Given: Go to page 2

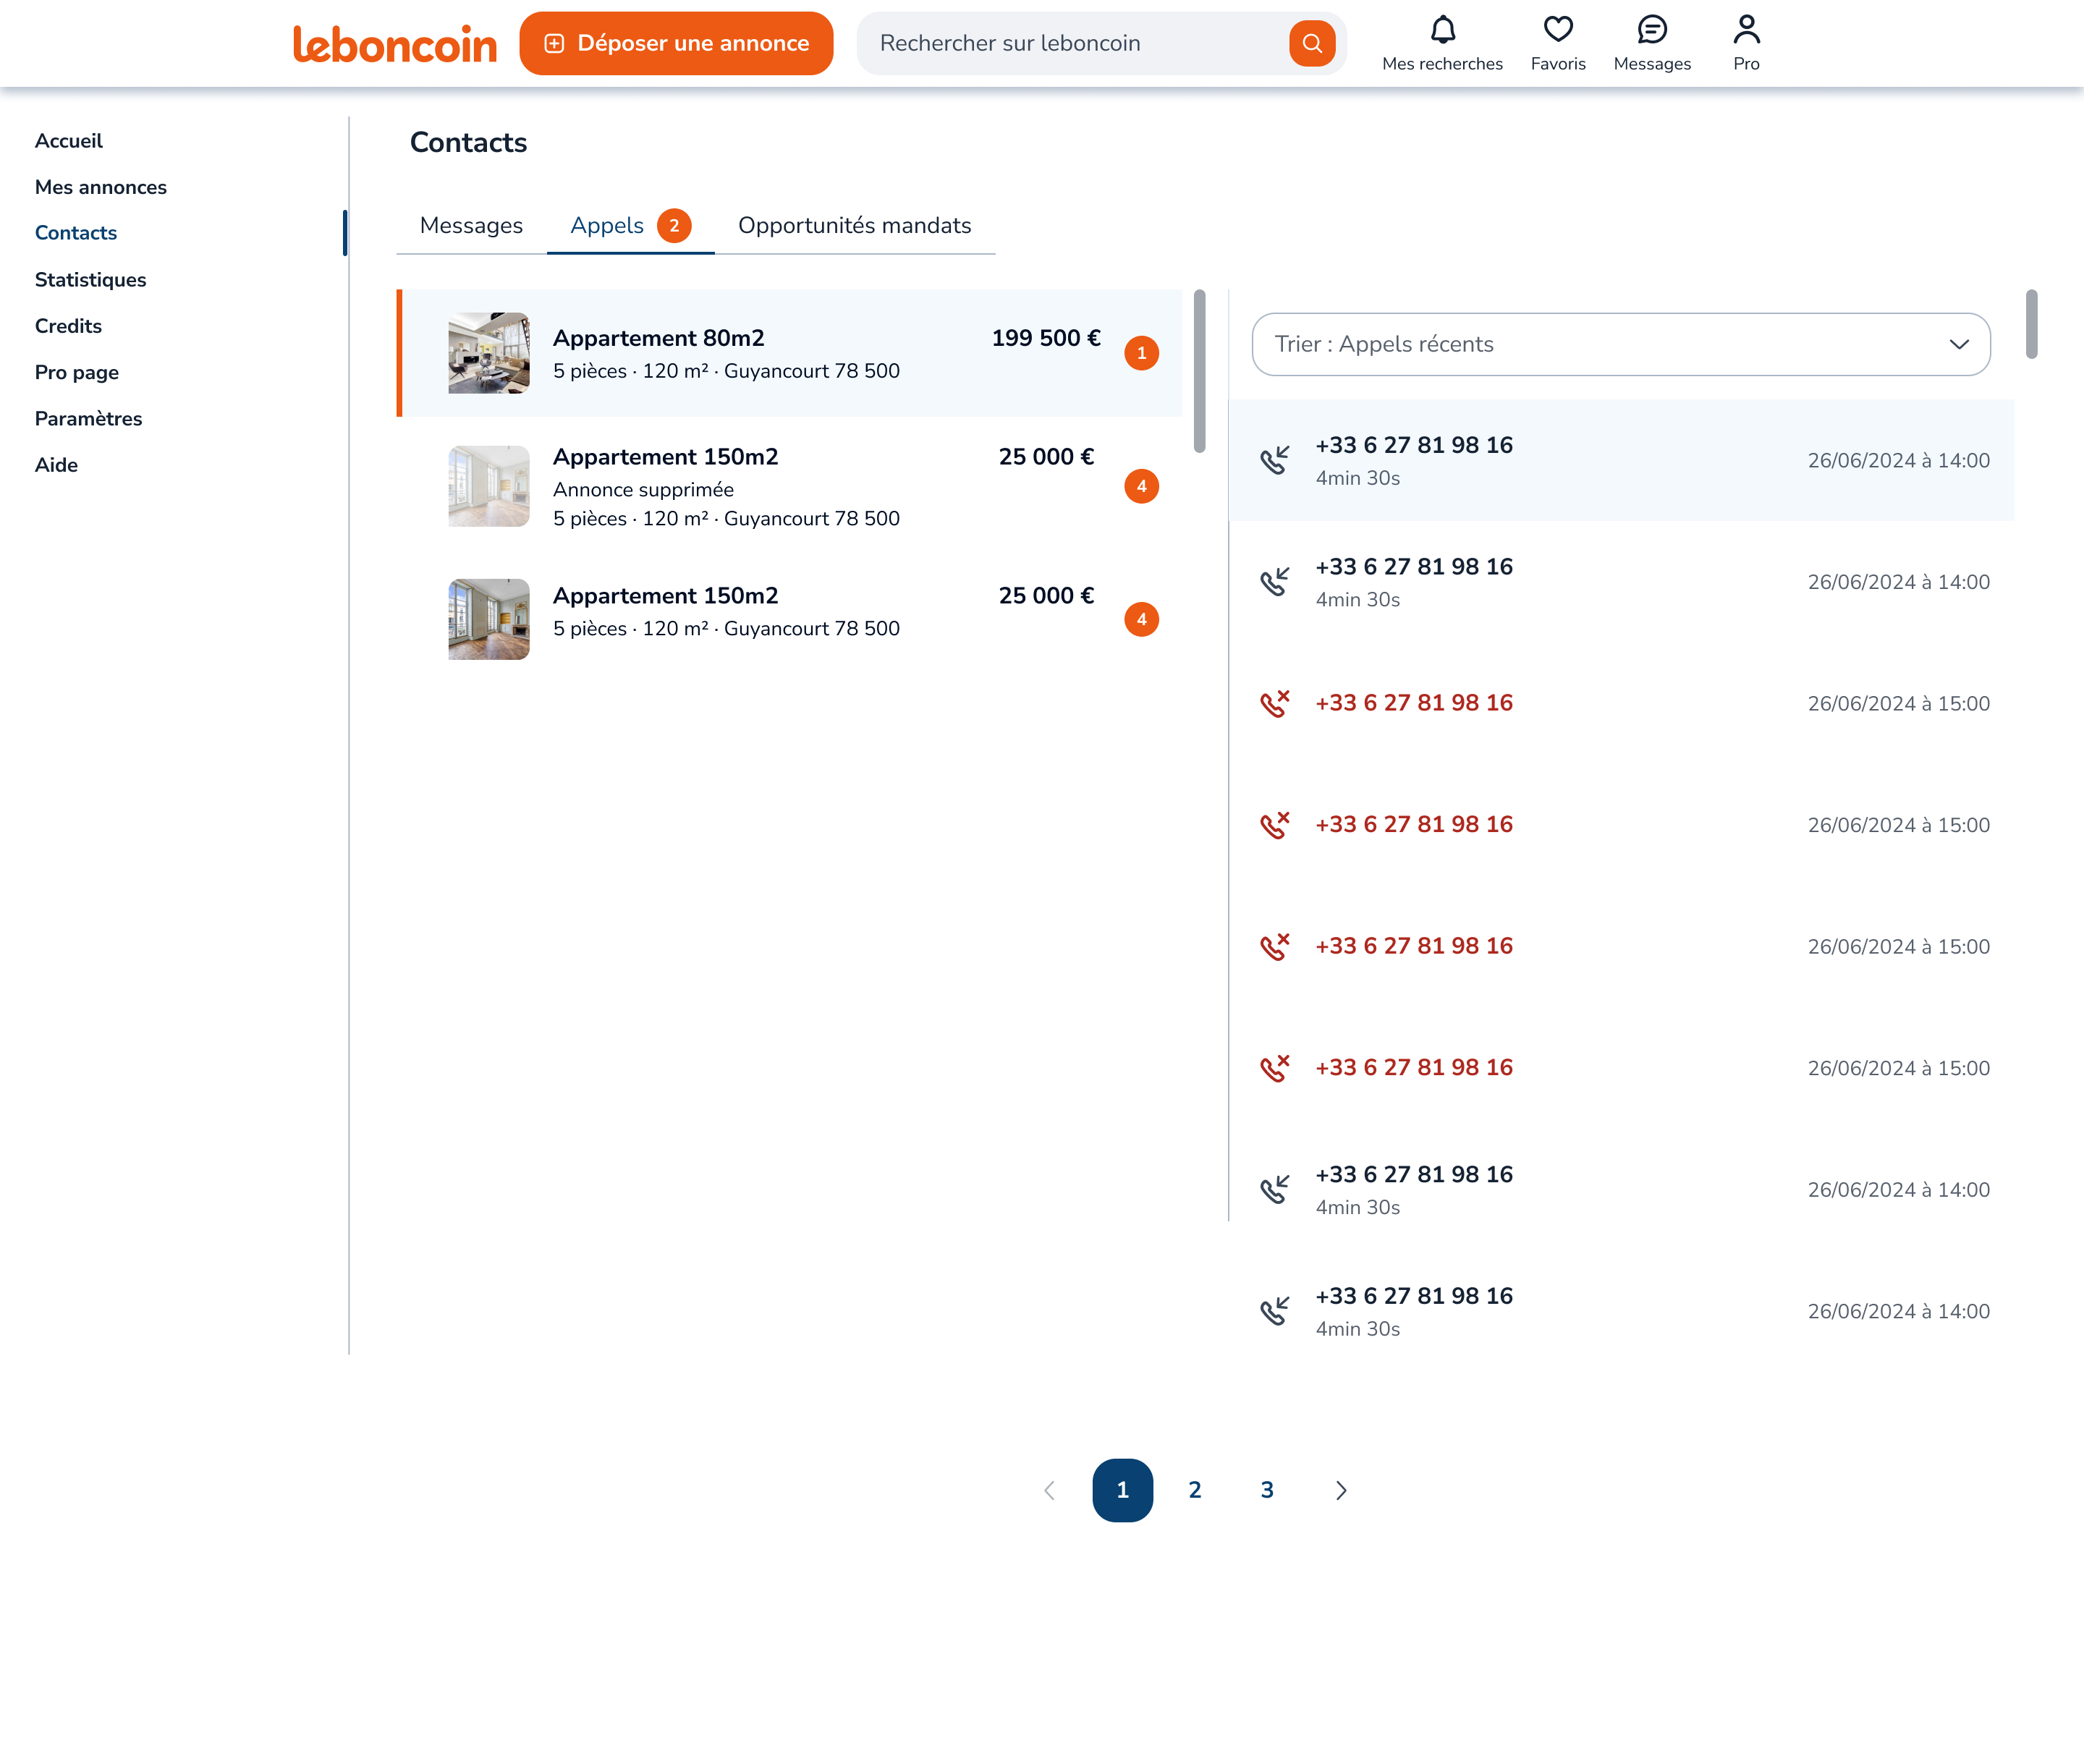Looking at the screenshot, I should [1194, 1490].
